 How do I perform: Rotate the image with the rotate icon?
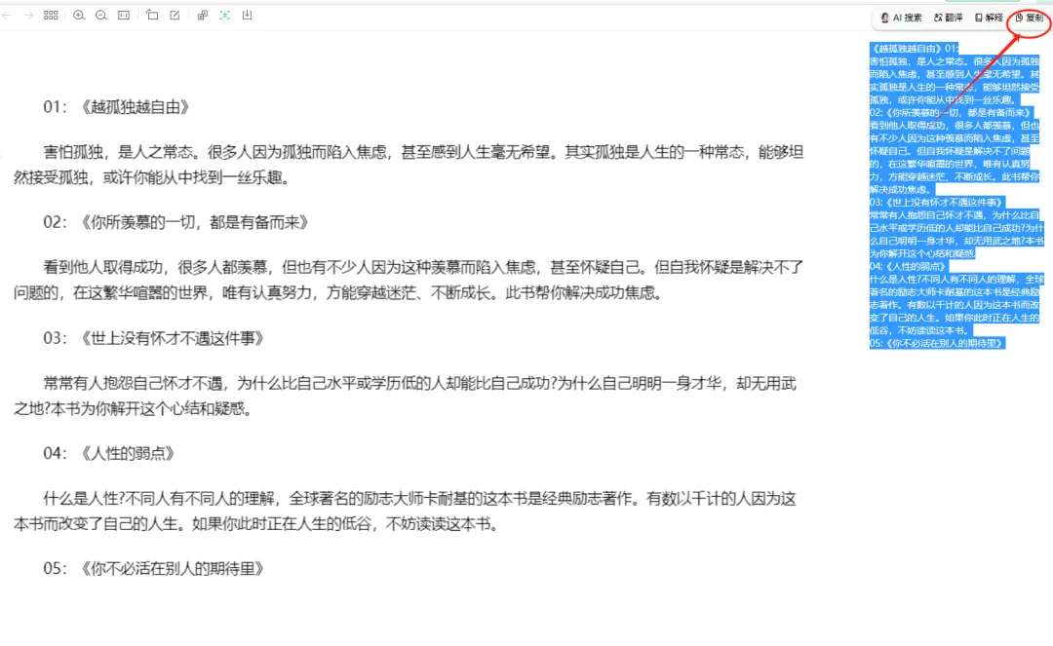point(152,15)
